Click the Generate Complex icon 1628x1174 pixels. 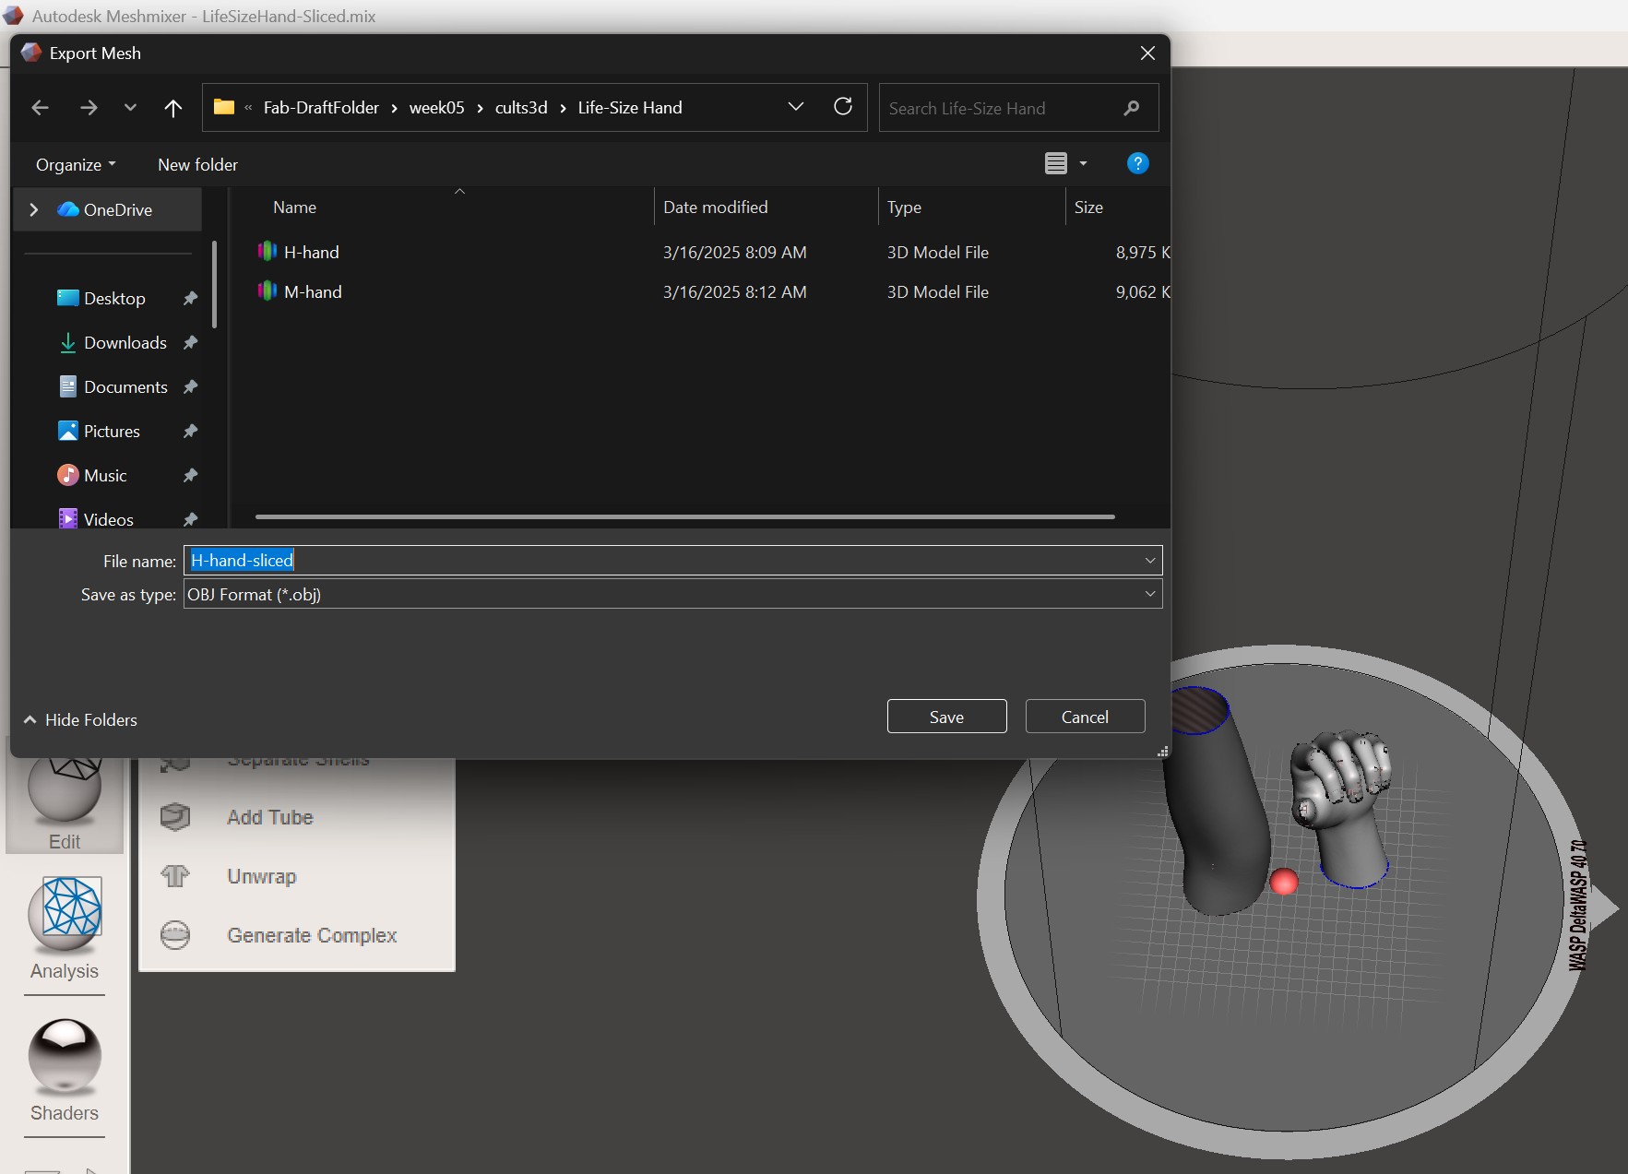(x=175, y=935)
